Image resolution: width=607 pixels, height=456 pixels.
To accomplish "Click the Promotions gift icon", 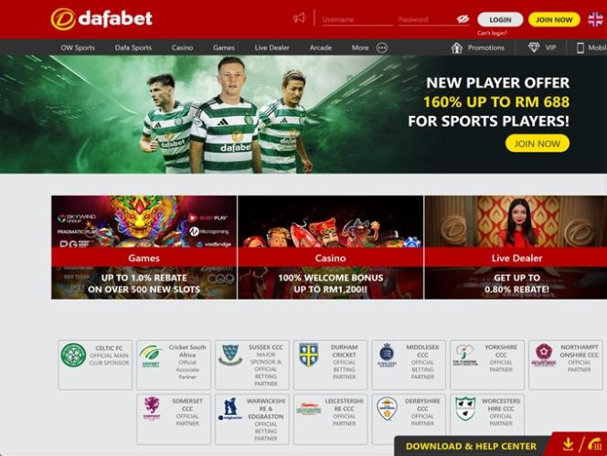I will (457, 48).
